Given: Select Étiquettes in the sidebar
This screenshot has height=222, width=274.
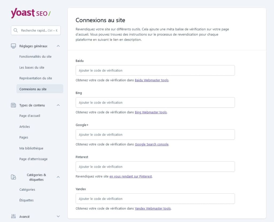Looking at the screenshot, I should pyautogui.click(x=26, y=200).
